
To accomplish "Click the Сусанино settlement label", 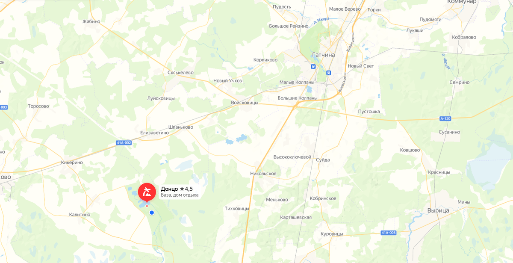I will click(449, 132).
